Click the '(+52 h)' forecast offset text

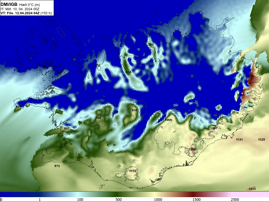tap(46, 13)
